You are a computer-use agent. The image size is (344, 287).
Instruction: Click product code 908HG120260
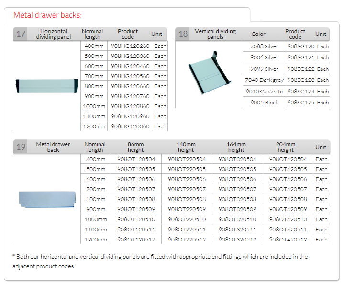(x=130, y=46)
